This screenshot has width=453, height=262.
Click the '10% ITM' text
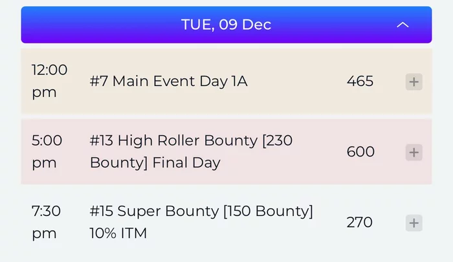tap(118, 233)
